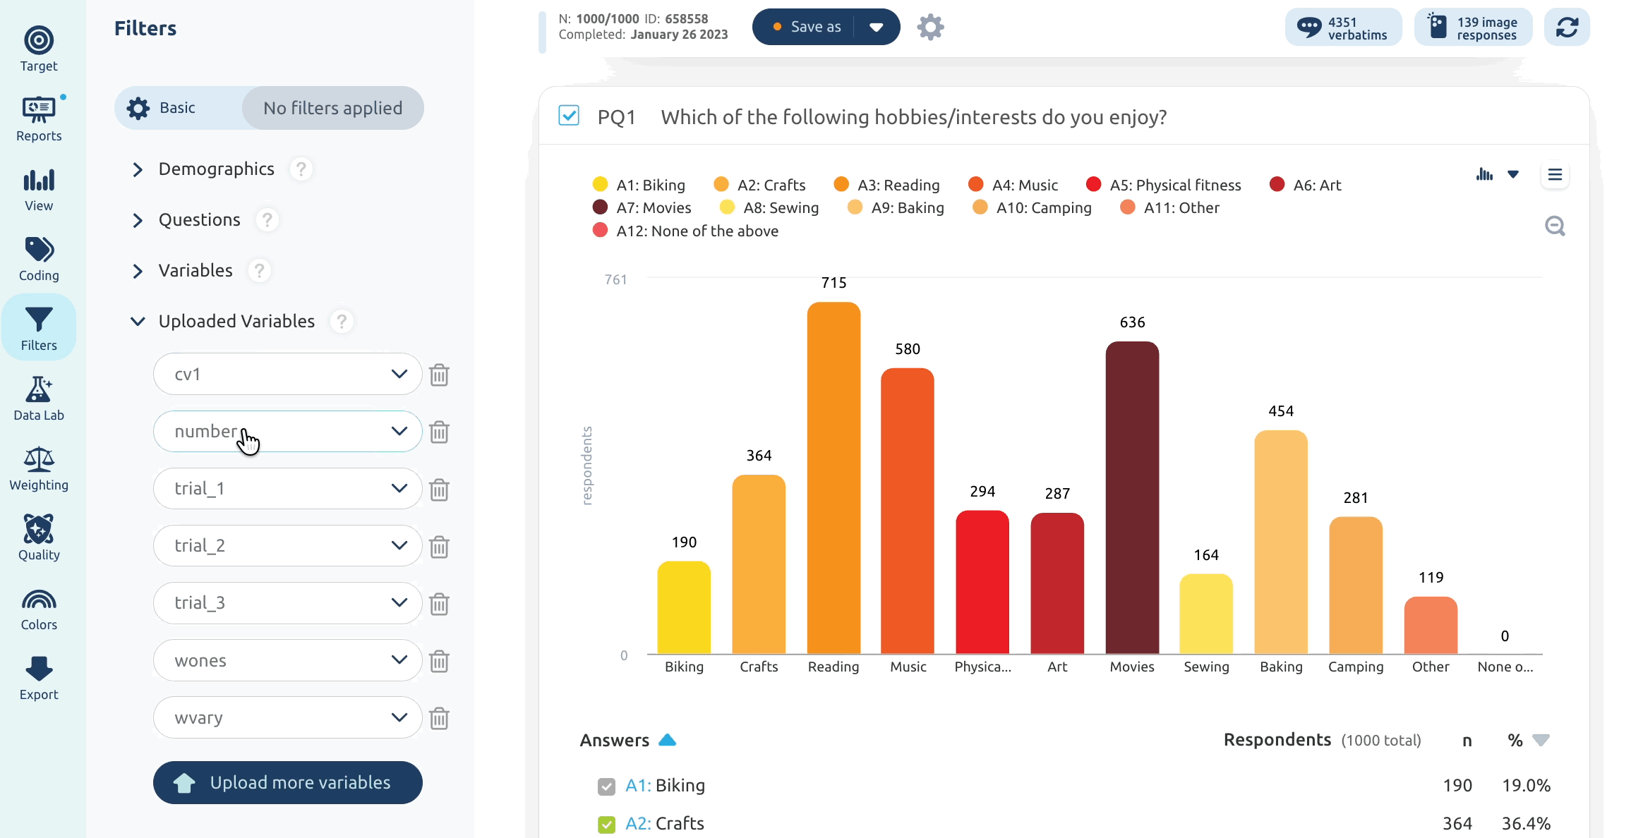The width and height of the screenshot is (1643, 838).
Task: Click the refresh icon button
Action: point(1567,27)
